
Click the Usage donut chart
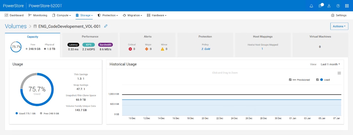point(37,89)
